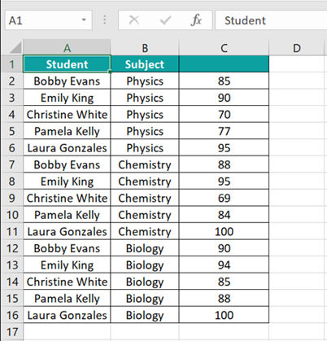Select row 12 header
Image resolution: width=327 pixels, height=341 pixels.
click(x=11, y=248)
